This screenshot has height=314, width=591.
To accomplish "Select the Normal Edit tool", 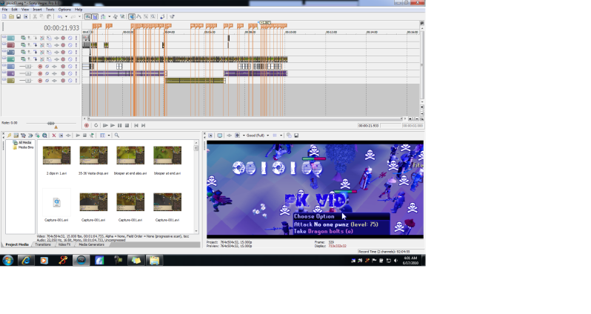I will point(132,16).
